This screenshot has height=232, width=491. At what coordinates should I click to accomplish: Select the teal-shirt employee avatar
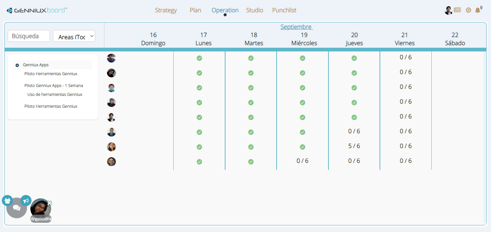111,88
